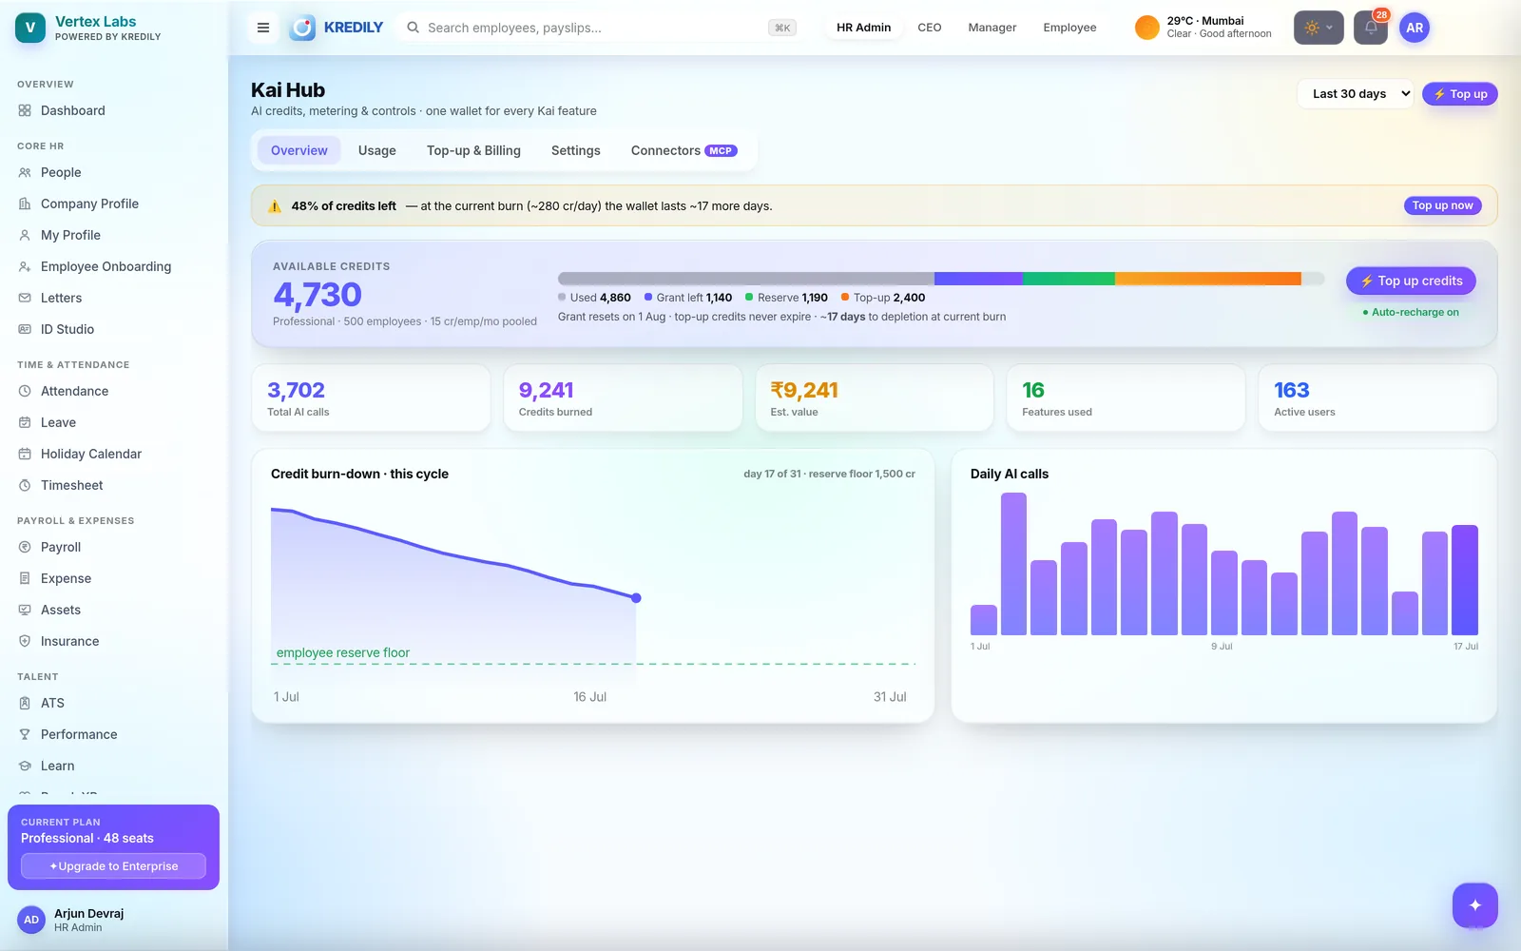
Task: Click the green Reserve segment of credits bar
Action: pos(1069,279)
